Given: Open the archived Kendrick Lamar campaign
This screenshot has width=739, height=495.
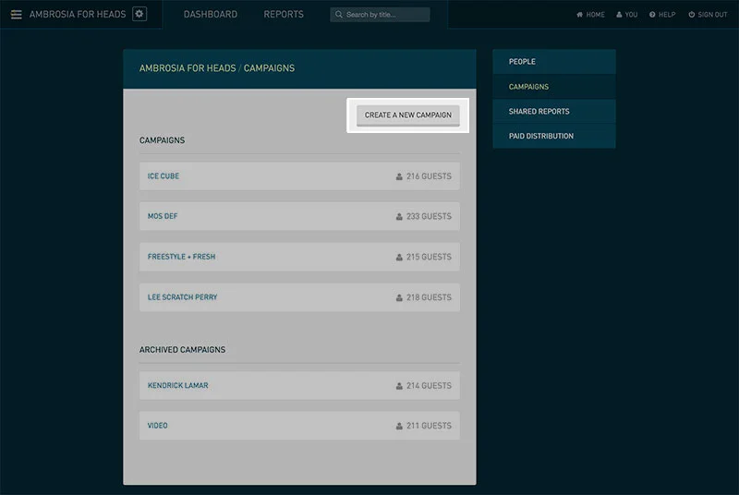Looking at the screenshot, I should [299, 385].
